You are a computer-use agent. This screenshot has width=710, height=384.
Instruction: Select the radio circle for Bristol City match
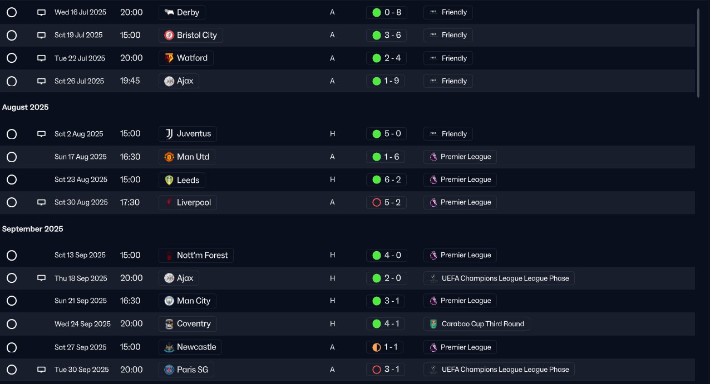(x=12, y=35)
